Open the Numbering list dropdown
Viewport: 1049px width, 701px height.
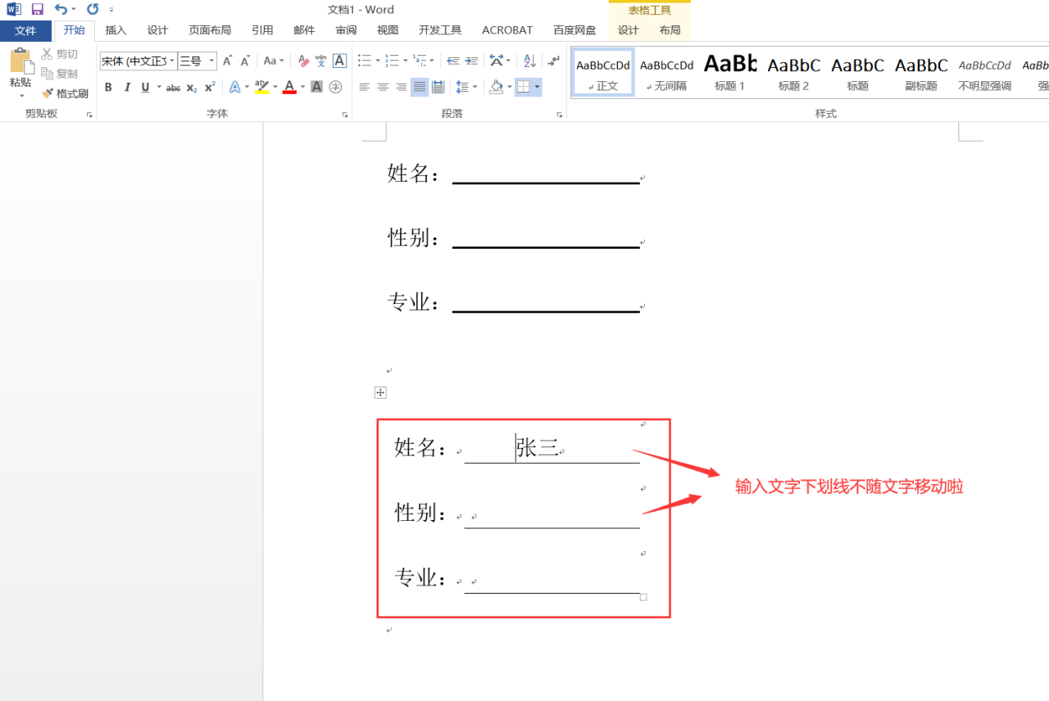[405, 61]
